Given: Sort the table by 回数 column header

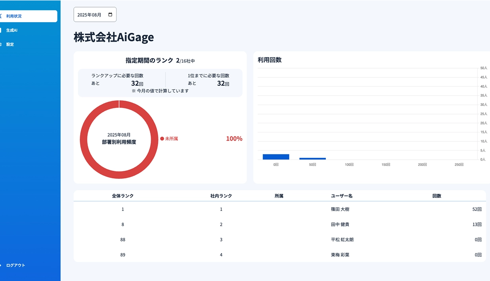Looking at the screenshot, I should 436,195.
